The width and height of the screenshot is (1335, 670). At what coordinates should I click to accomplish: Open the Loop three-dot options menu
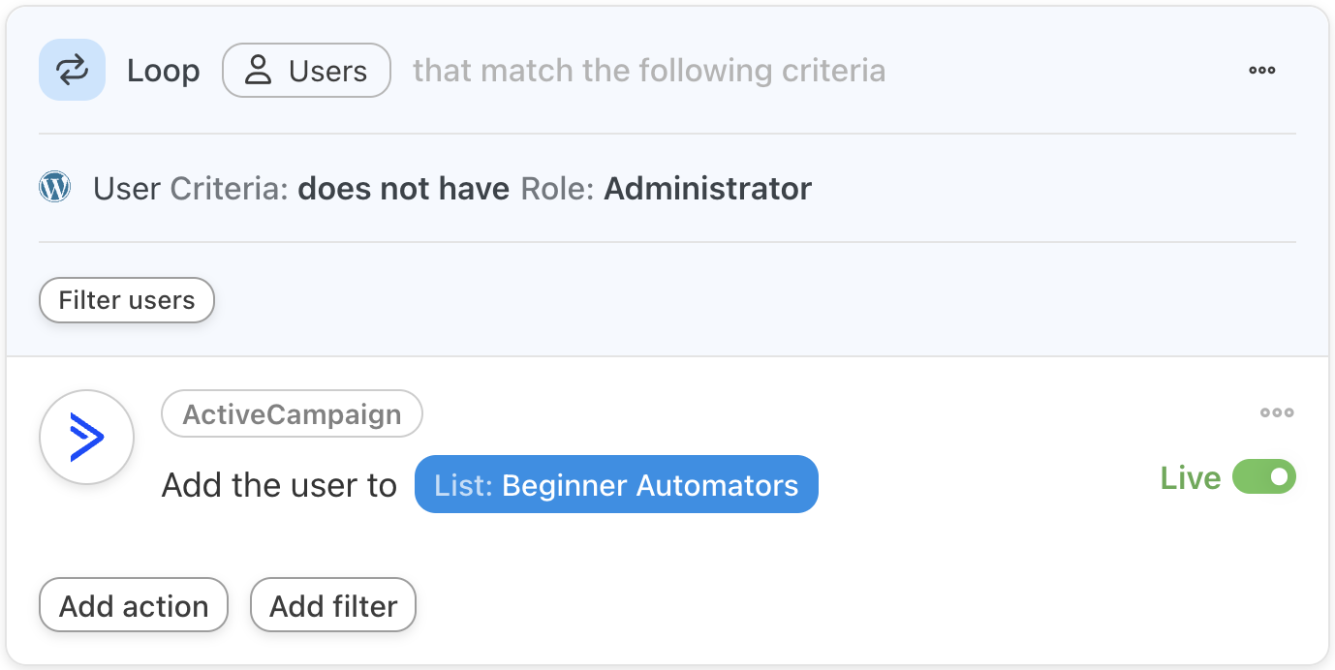point(1261,70)
